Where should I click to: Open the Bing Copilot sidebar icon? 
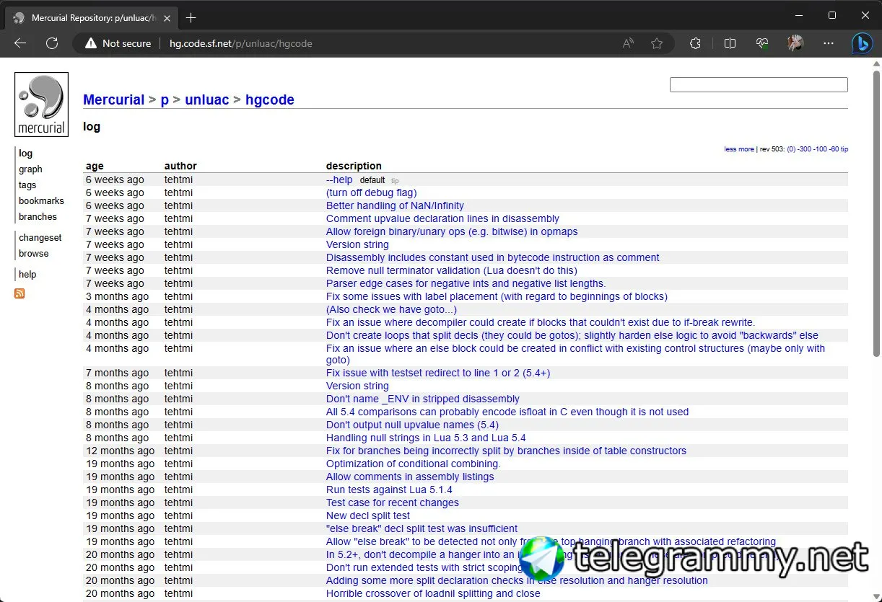[861, 43]
